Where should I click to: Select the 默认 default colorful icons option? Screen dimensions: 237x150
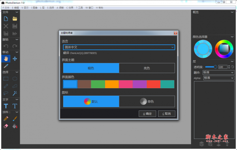pyautogui.click(x=91, y=101)
